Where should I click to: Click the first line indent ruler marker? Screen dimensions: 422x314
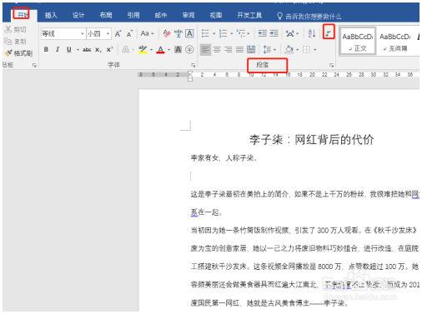pos(190,72)
